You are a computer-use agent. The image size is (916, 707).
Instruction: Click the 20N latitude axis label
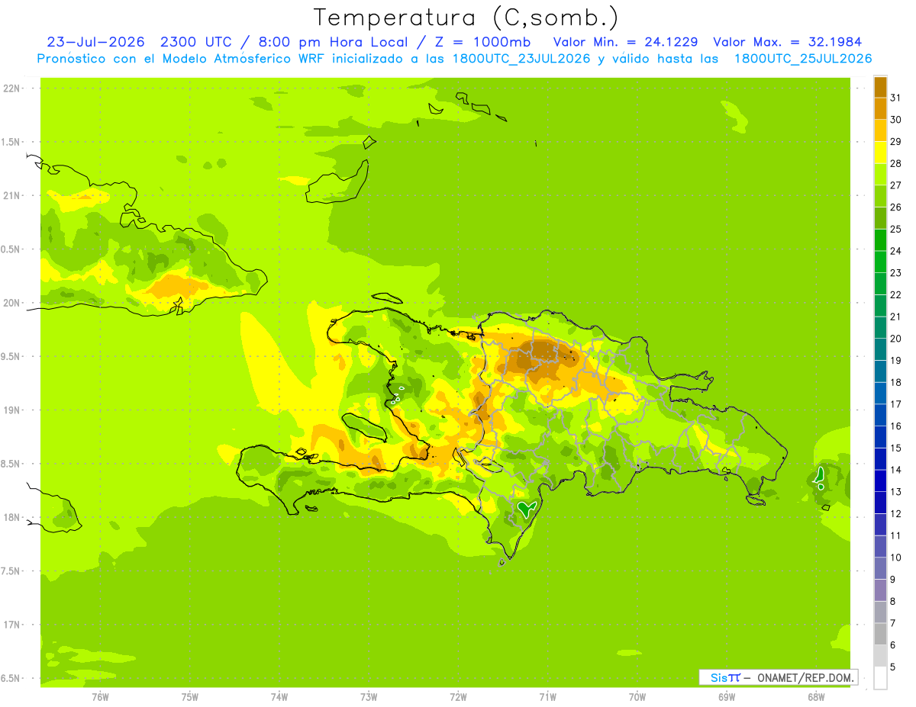pyautogui.click(x=12, y=303)
